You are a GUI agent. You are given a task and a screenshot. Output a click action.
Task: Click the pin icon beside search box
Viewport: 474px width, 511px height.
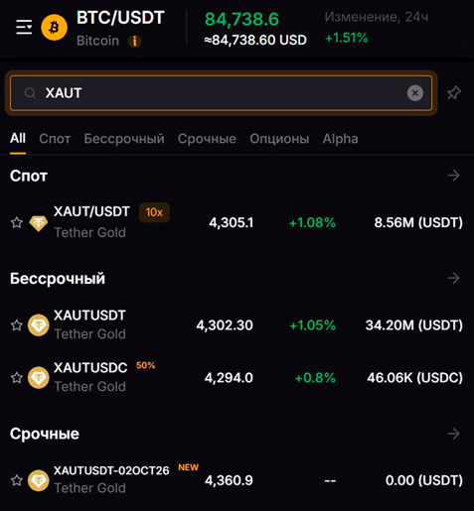[454, 92]
